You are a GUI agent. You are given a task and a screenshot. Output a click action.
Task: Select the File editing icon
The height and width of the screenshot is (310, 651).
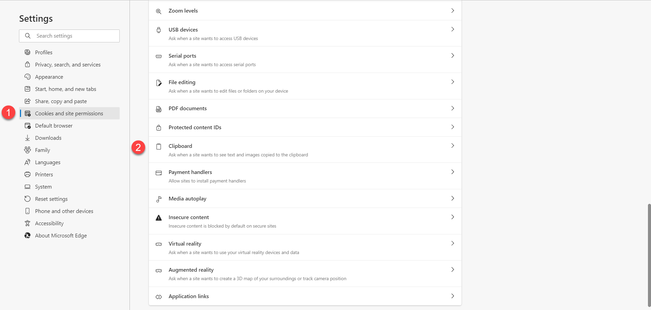[159, 82]
